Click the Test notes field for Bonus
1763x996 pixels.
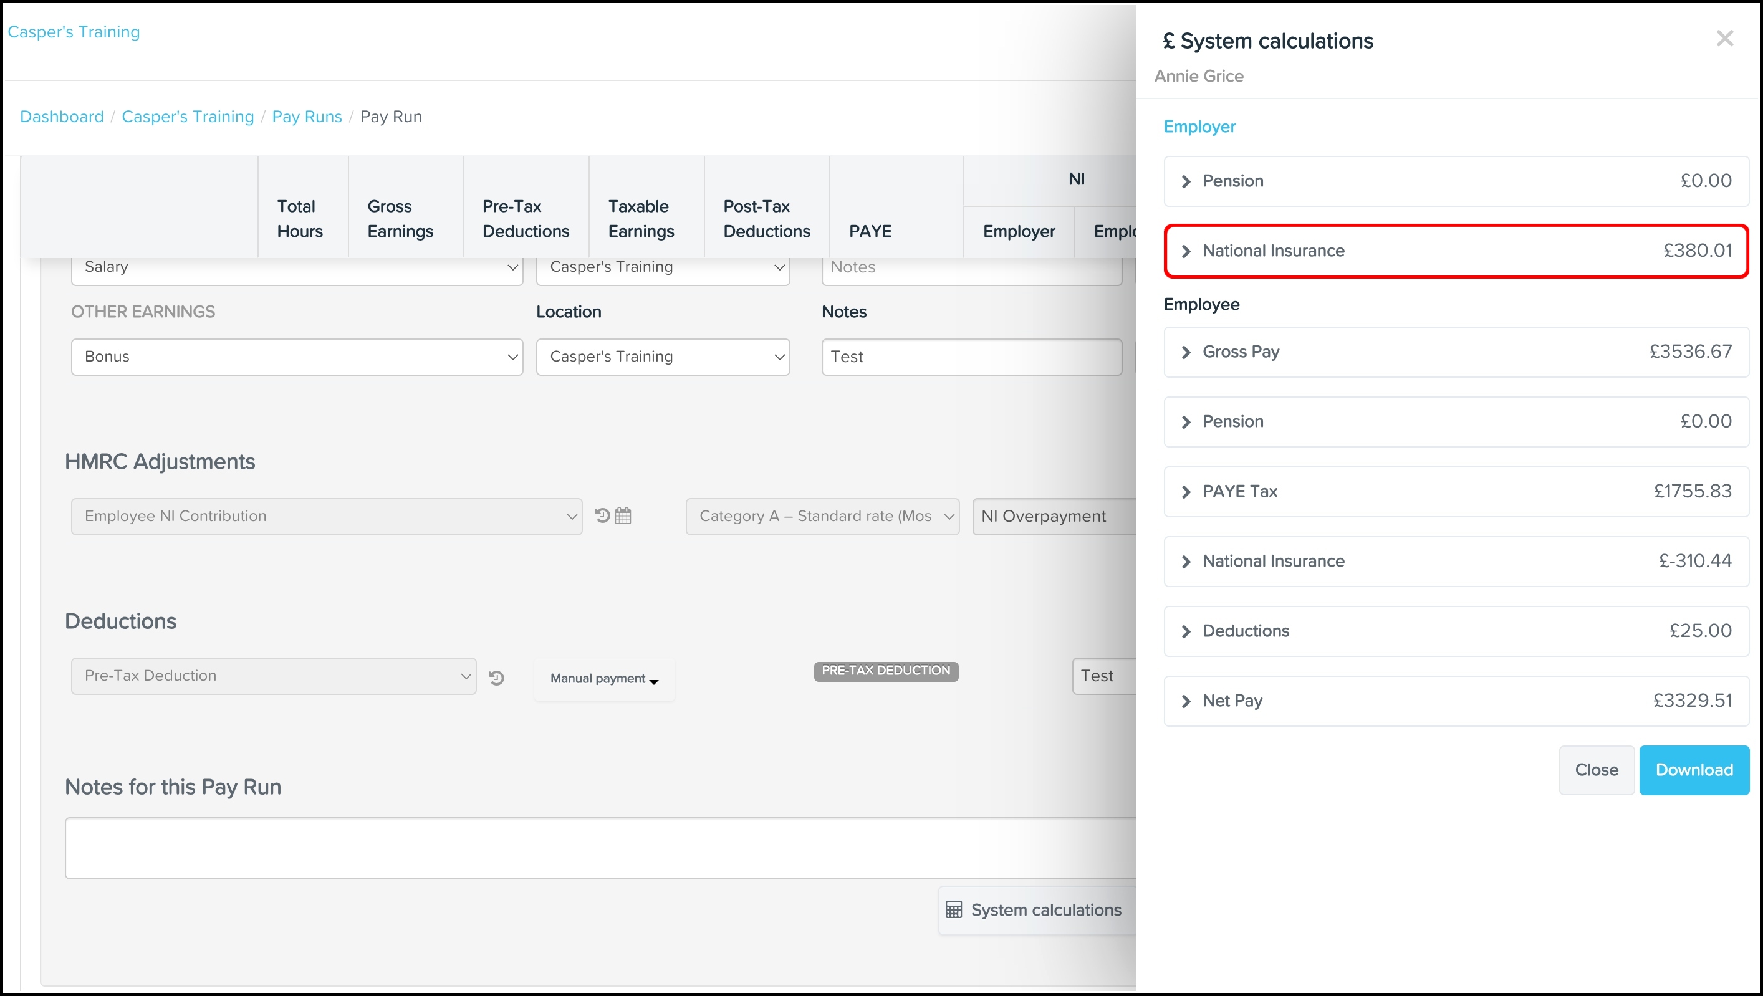pos(971,357)
